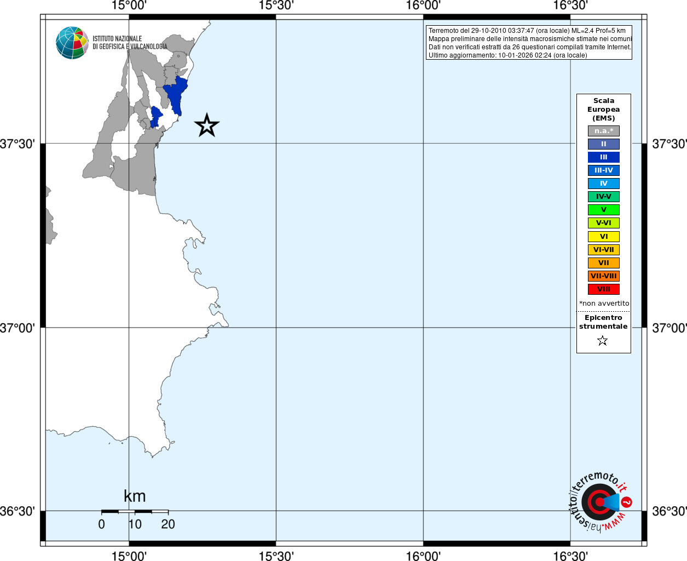Select the intensity II legend swatch

pos(604,144)
